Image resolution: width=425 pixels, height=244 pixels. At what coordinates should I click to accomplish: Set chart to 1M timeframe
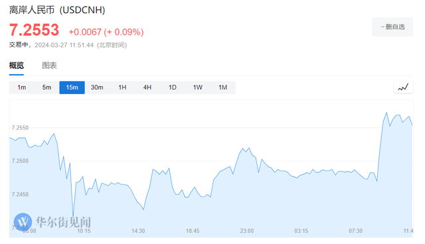coord(223,88)
